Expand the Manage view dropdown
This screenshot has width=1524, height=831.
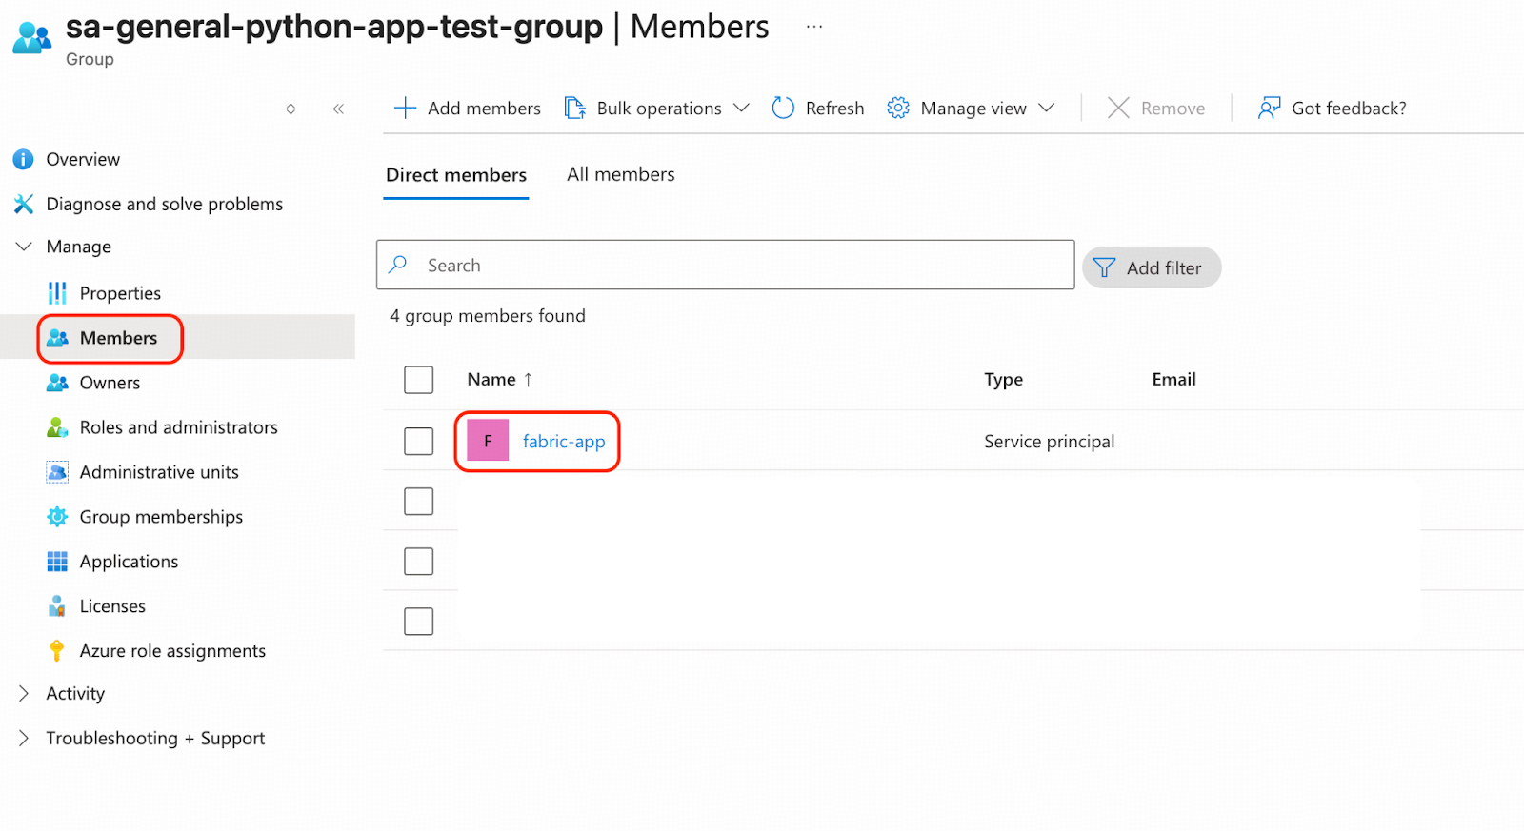(x=973, y=109)
